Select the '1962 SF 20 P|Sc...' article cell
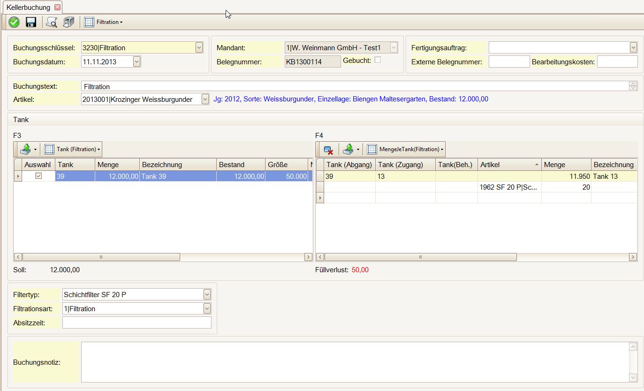The image size is (644, 391). pyautogui.click(x=509, y=187)
